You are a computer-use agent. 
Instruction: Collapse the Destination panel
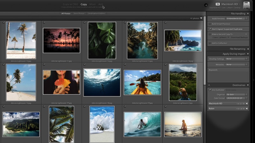[248, 85]
